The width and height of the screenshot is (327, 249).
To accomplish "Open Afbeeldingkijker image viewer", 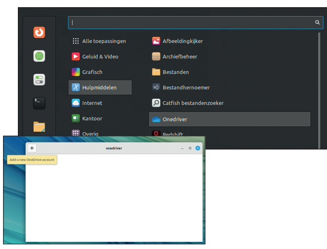I will [x=177, y=41].
